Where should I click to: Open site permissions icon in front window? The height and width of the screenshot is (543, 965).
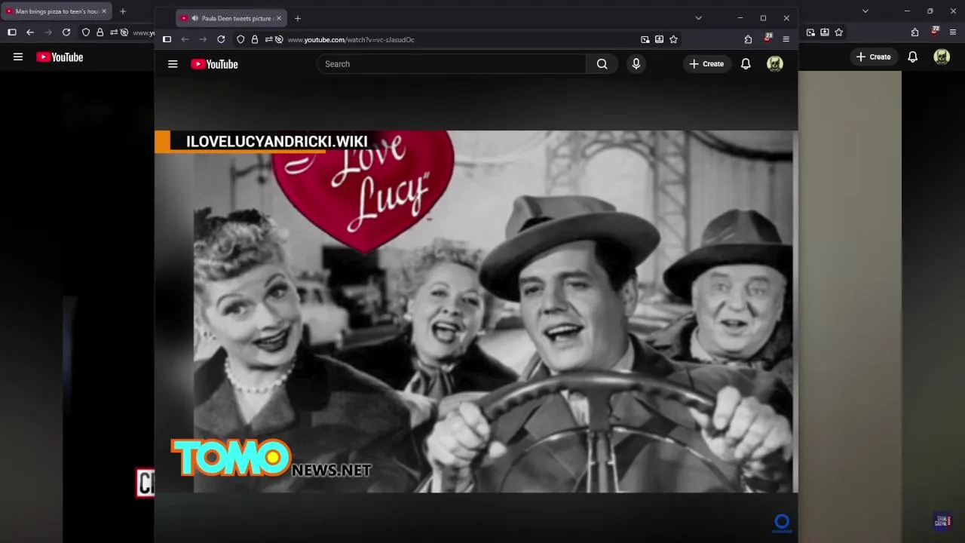[268, 39]
